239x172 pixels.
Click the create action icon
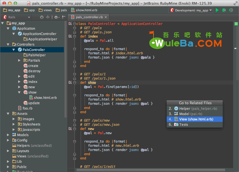(25, 66)
